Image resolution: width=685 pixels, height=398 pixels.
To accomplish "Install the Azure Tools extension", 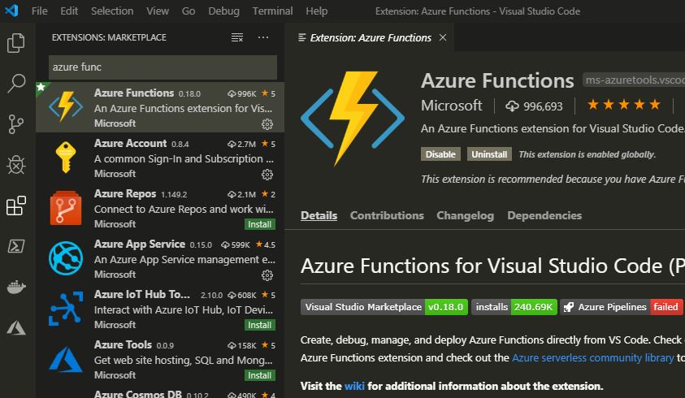I will click(x=259, y=375).
